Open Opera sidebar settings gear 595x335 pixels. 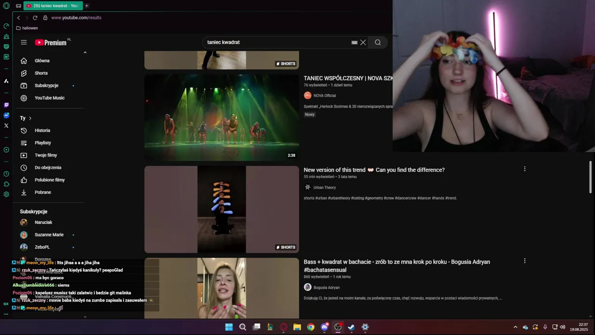point(6,194)
